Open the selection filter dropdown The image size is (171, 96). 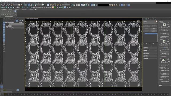point(15,5)
